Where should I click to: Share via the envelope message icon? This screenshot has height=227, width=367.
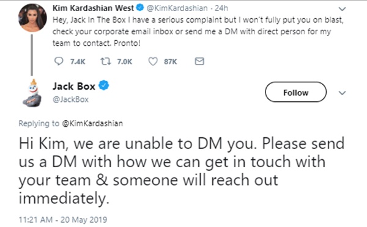(x=199, y=62)
